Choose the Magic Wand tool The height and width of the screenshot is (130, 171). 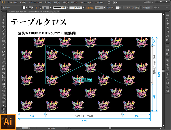[x=3, y=23]
